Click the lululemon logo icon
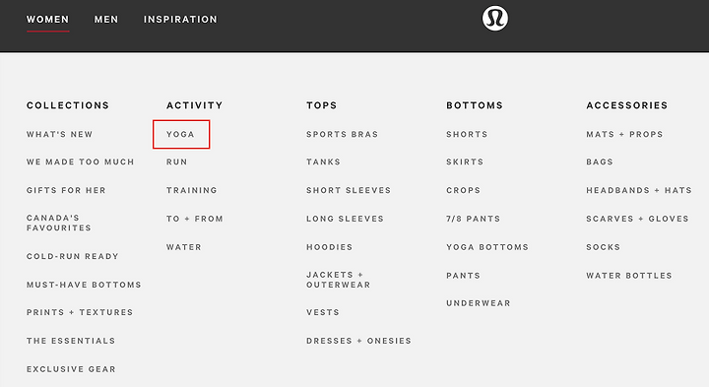The width and height of the screenshot is (709, 387). [495, 19]
